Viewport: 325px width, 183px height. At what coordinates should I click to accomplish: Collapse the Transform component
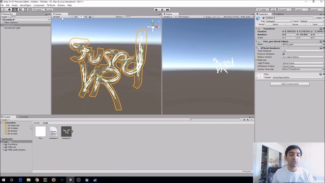pyautogui.click(x=256, y=28)
